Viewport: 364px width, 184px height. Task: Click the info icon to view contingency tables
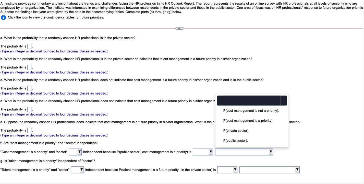coord(3,17)
